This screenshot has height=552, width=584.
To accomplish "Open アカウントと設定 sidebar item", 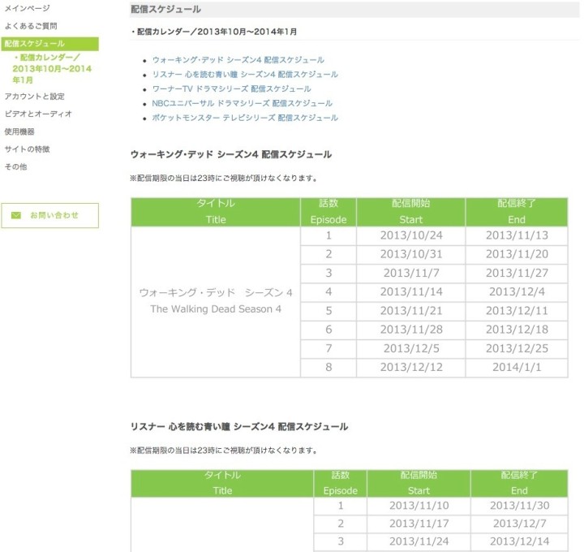I will click(34, 97).
